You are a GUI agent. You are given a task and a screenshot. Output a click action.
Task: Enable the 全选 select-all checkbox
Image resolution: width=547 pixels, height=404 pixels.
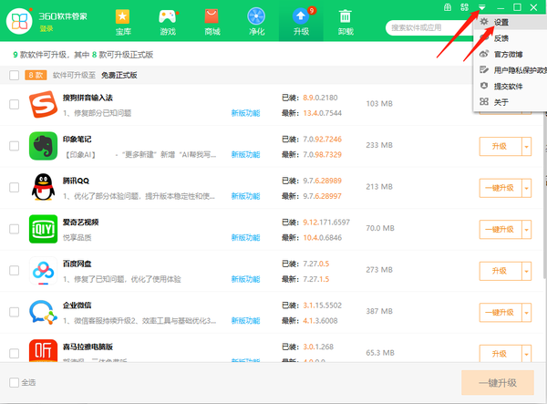click(14, 382)
